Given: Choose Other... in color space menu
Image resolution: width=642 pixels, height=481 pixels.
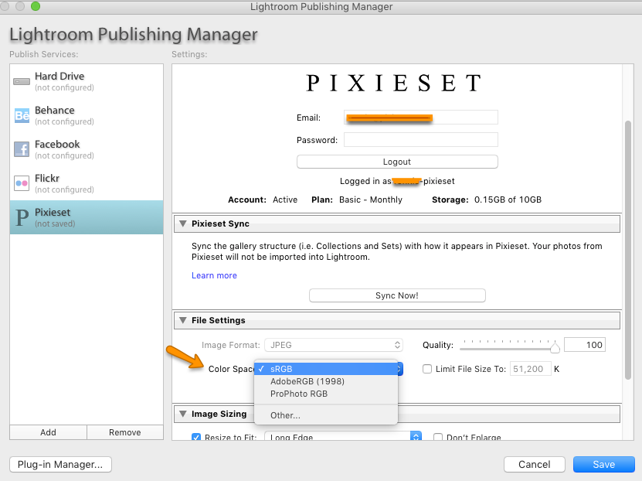Looking at the screenshot, I should pos(326,415).
